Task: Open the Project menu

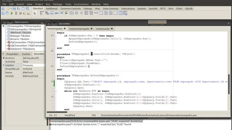Action: (x=39, y=4)
